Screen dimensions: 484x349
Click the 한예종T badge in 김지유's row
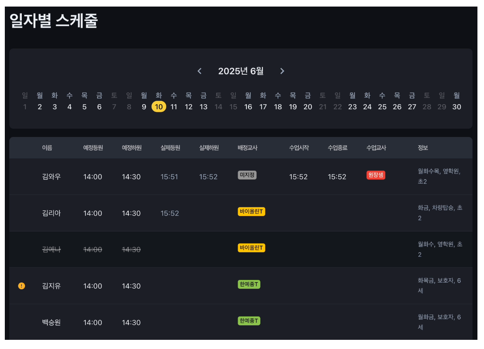pos(249,284)
